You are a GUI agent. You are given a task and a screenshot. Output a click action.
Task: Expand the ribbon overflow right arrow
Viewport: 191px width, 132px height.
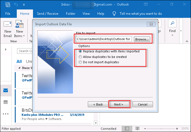(x=181, y=31)
